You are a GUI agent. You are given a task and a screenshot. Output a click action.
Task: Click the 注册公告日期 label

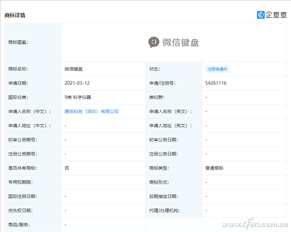coord(164,154)
